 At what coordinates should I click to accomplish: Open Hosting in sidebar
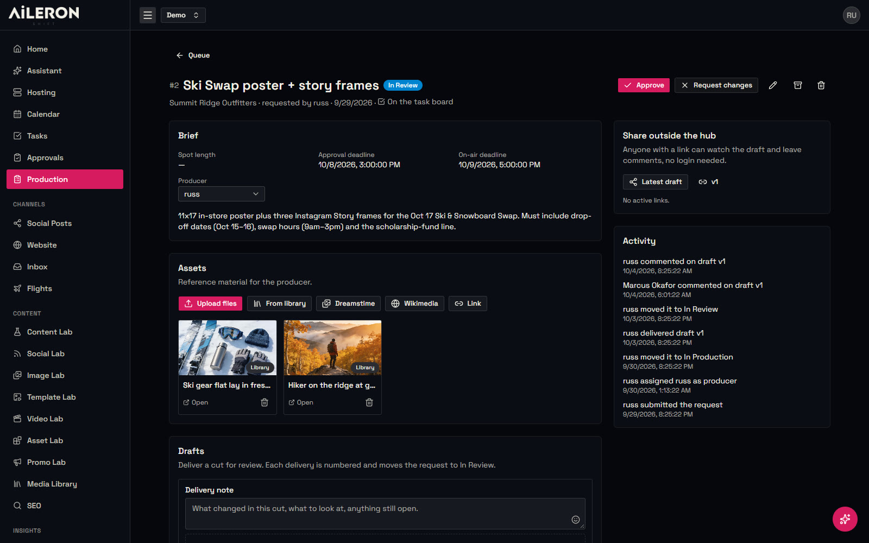65,92
